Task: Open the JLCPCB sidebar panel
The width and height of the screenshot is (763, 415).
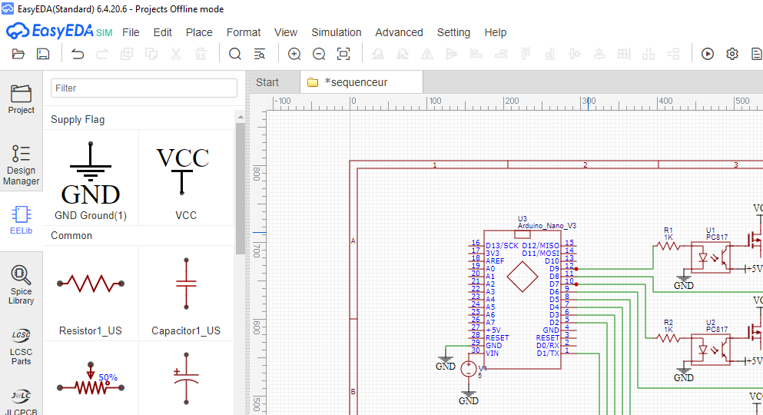Action: (21, 402)
